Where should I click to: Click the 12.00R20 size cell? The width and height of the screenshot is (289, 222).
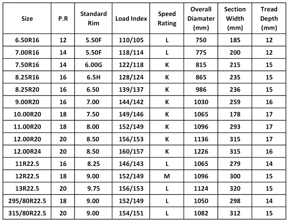27,139
